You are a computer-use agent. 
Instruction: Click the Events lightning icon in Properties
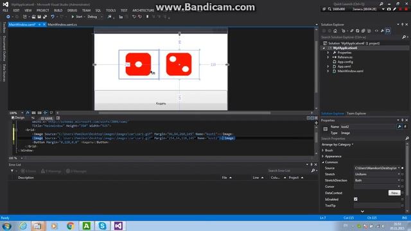coord(405,127)
